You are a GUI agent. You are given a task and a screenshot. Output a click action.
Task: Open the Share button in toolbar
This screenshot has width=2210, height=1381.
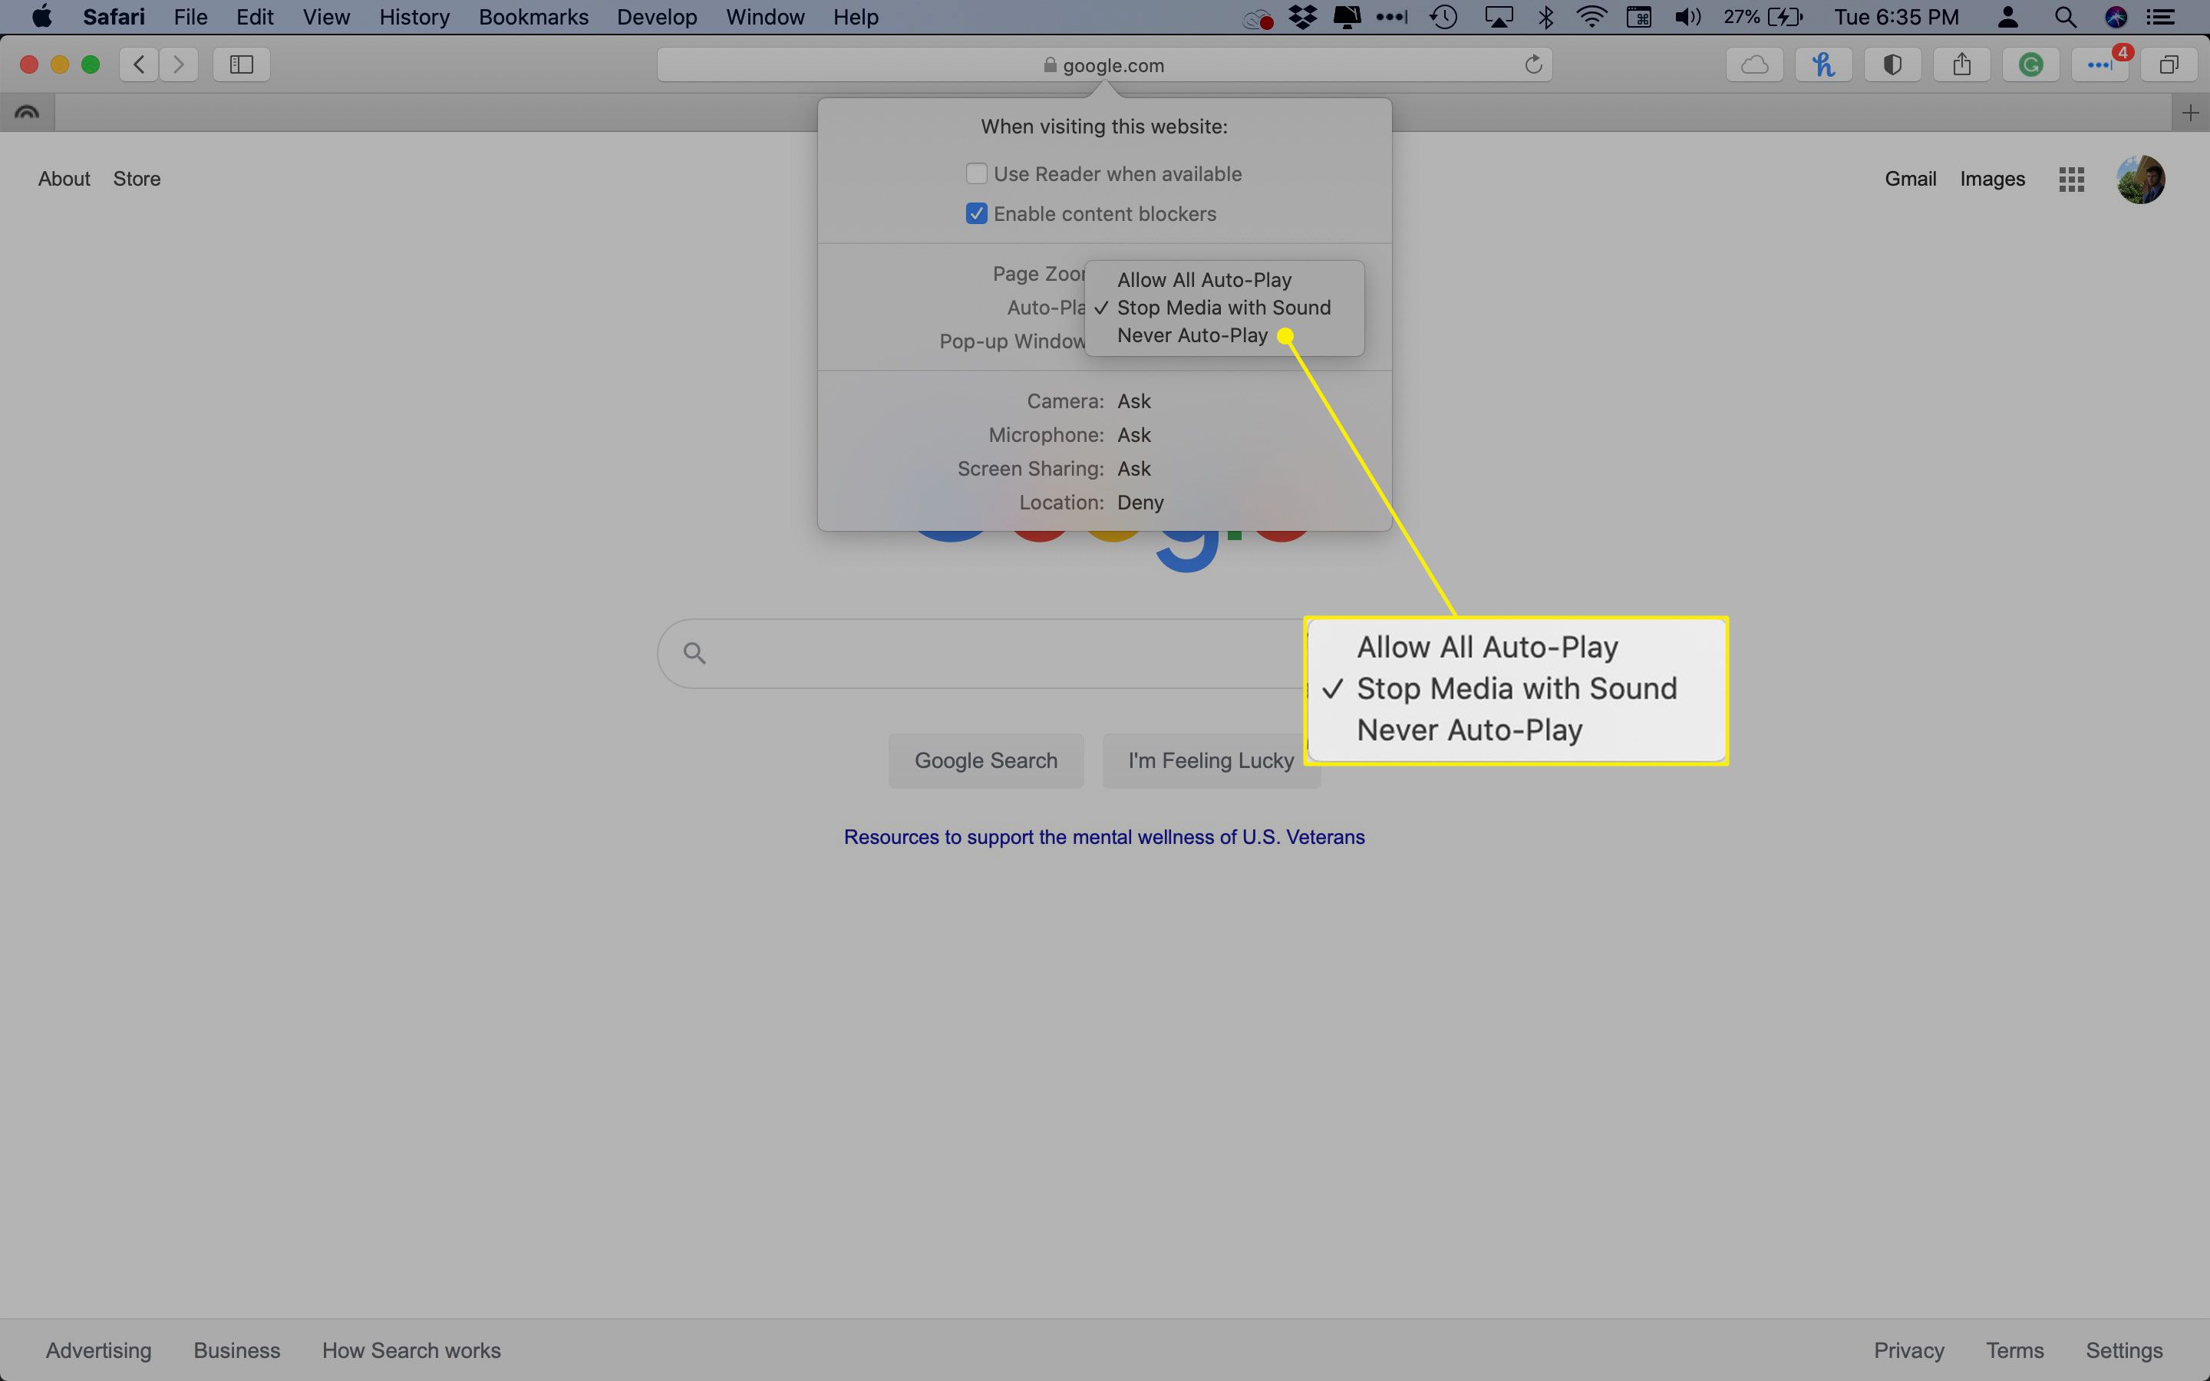1961,64
